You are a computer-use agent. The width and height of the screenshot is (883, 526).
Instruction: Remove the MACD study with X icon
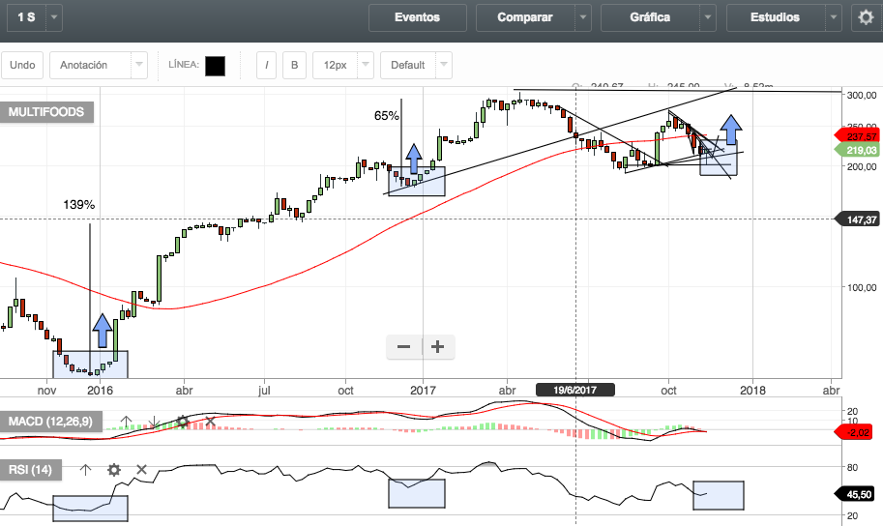[209, 423]
